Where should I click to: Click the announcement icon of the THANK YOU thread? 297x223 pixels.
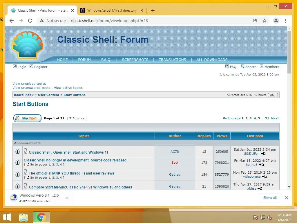point(17,174)
